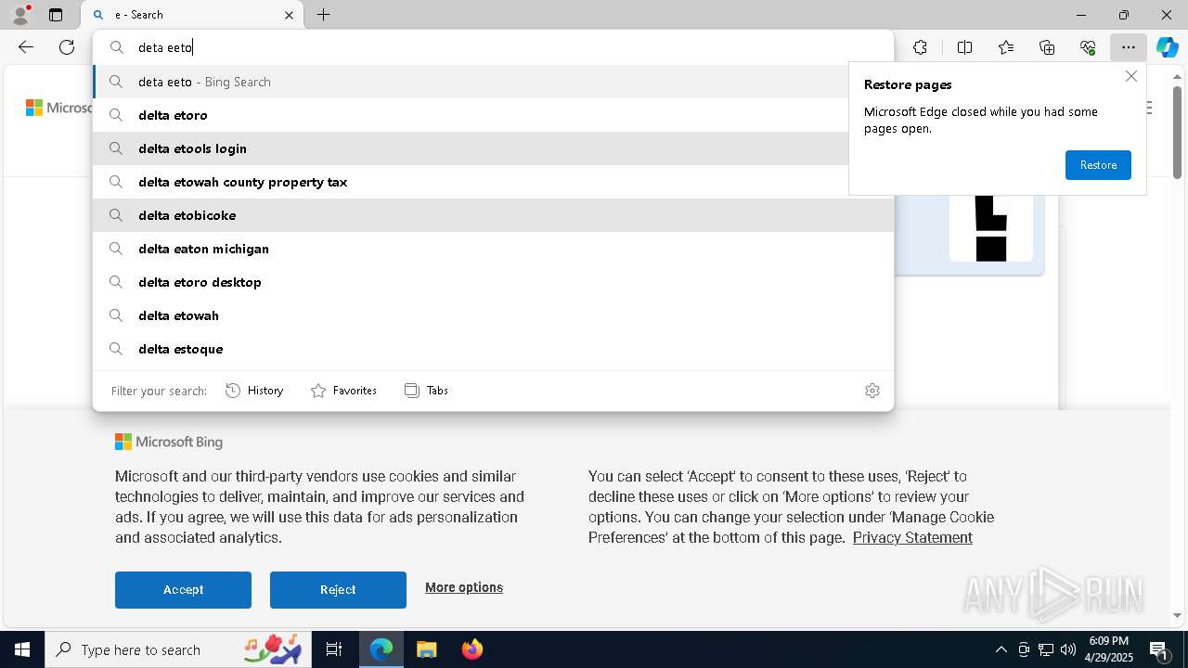This screenshot has width=1188, height=668.
Task: Toggle Split screen icon
Action: tap(964, 47)
